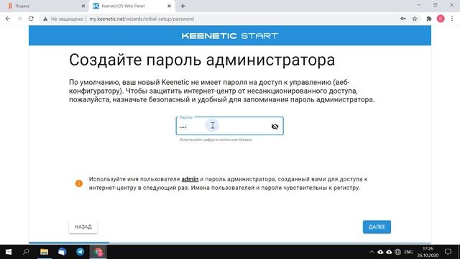Click the second cloud tray icon
This screenshot has width=460, height=259.
(x=389, y=252)
